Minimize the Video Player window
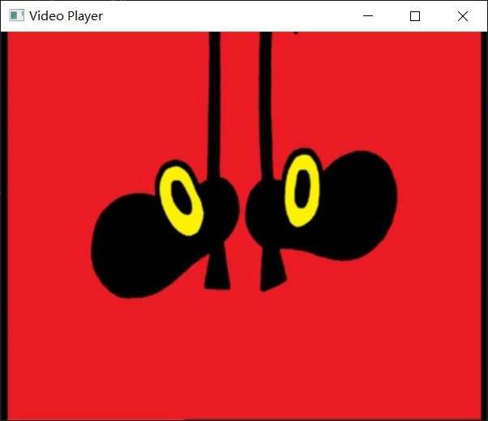This screenshot has height=421, width=488. (x=368, y=16)
